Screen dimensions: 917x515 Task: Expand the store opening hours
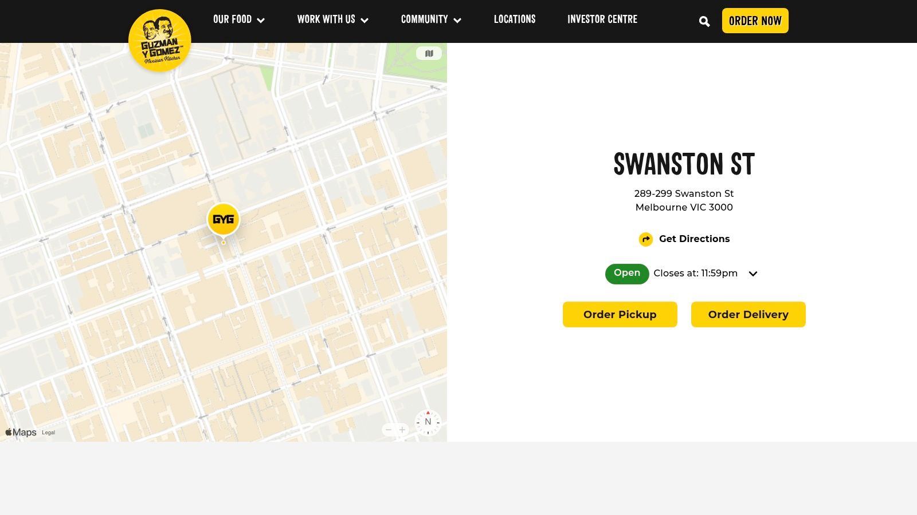coord(753,274)
